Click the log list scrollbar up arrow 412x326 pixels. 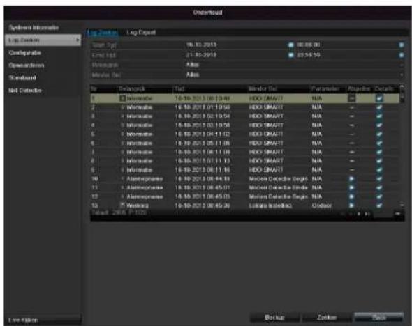pyautogui.click(x=402, y=87)
